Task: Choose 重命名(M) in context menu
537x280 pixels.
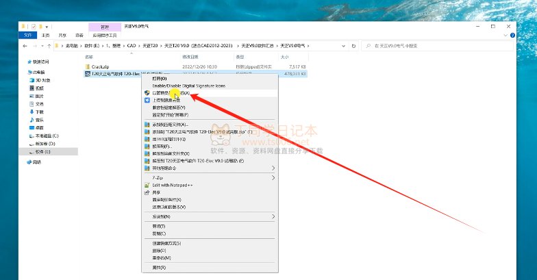Action: pos(162,257)
